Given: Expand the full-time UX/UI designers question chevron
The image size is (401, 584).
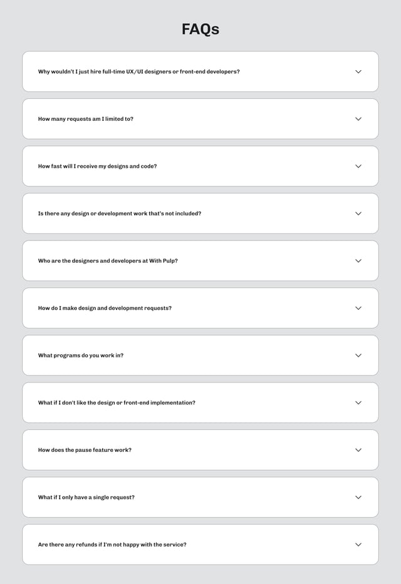Looking at the screenshot, I should click(358, 72).
